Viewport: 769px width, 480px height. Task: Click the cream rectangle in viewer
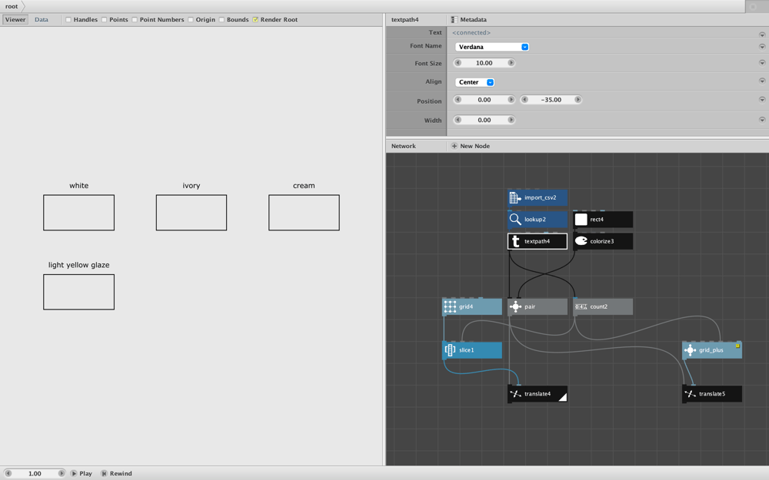tap(304, 213)
